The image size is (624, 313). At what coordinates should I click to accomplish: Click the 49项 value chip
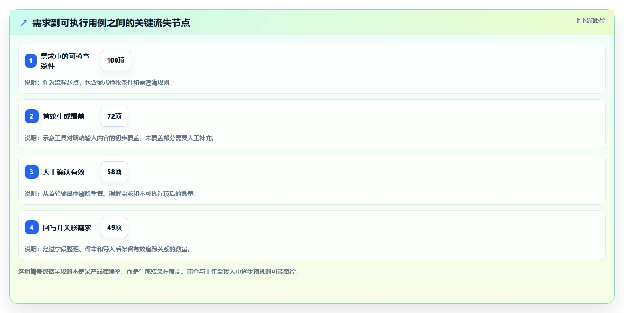pos(114,227)
